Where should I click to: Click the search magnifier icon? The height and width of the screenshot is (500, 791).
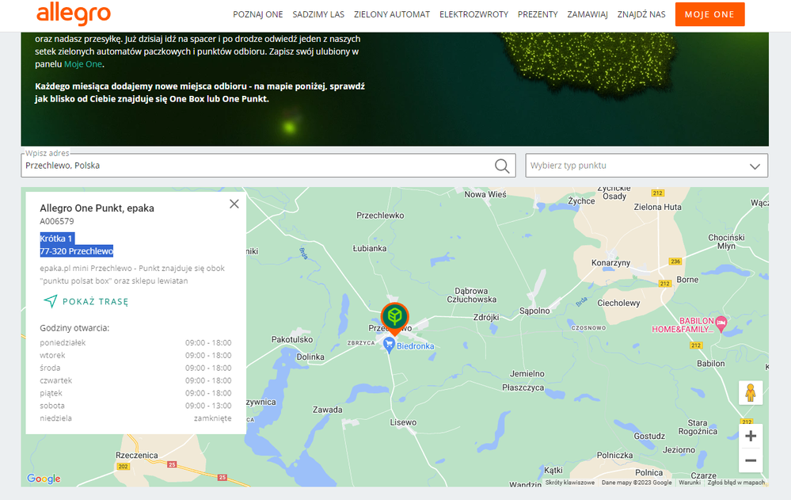(x=502, y=166)
